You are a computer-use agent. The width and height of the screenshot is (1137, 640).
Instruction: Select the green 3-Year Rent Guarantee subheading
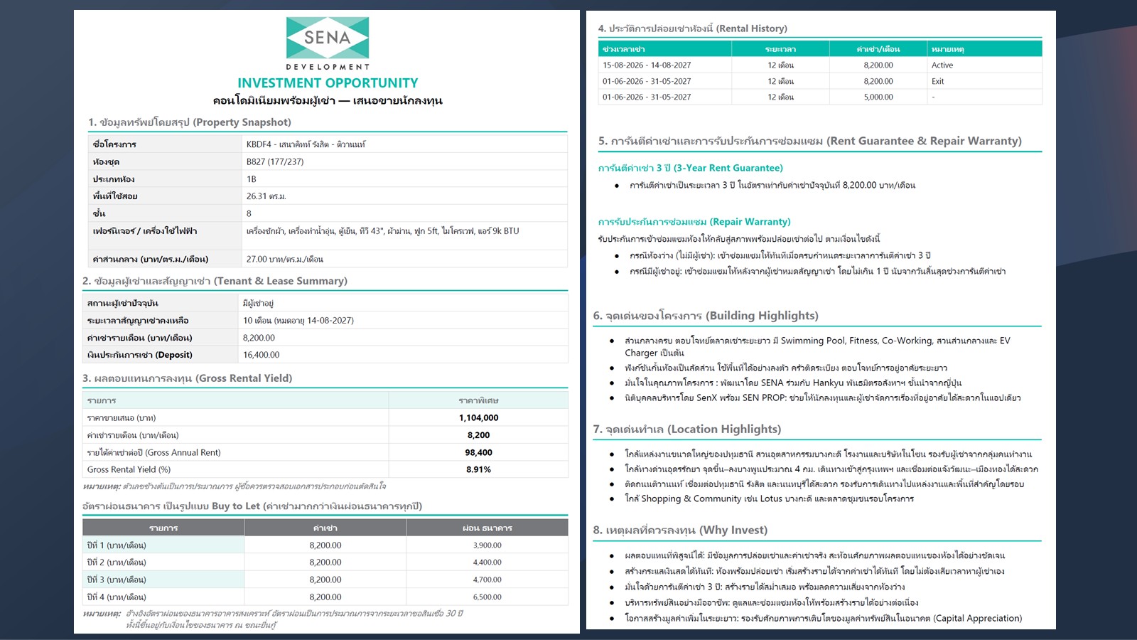click(691, 168)
